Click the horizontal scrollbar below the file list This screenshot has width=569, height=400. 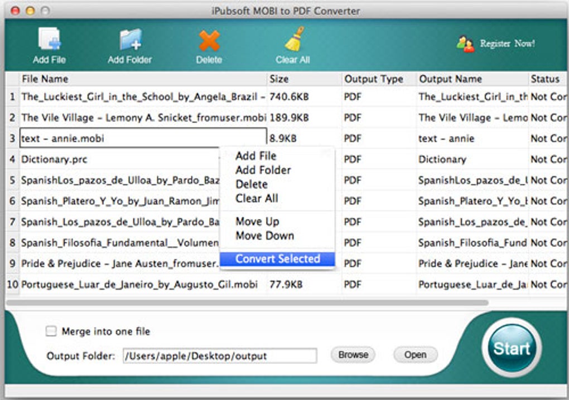click(x=248, y=303)
